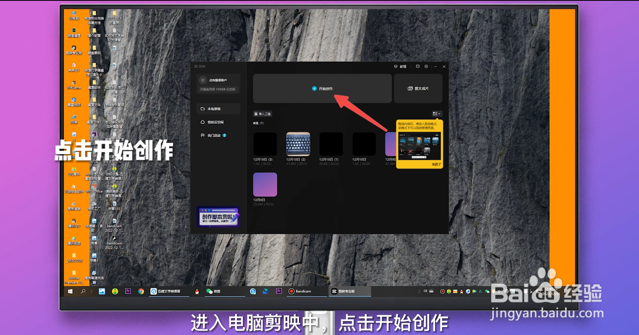Screen dimensions: 639x335
Task: Open the draft 12月10日 with size 1.6K
Action: (x=364, y=144)
